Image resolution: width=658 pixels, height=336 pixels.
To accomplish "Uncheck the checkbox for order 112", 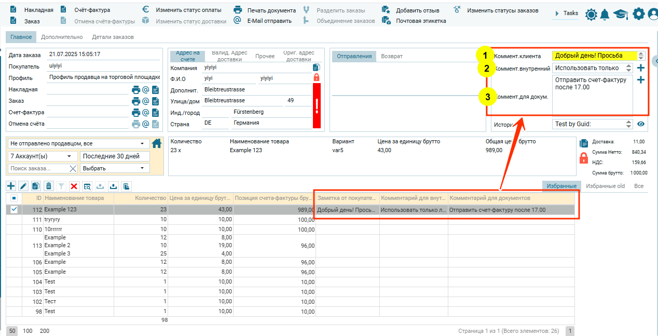I will click(14, 209).
